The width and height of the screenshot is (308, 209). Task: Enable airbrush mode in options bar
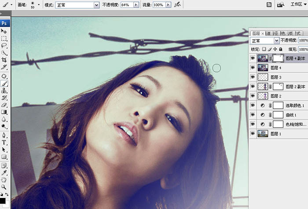click(177, 4)
